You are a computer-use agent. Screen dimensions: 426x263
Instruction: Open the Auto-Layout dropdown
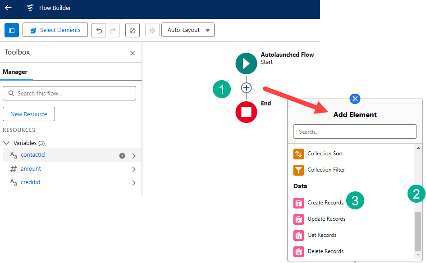point(188,30)
